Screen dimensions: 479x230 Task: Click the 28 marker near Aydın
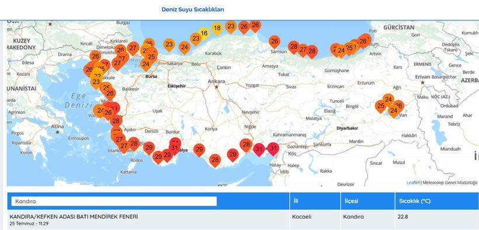116,121
